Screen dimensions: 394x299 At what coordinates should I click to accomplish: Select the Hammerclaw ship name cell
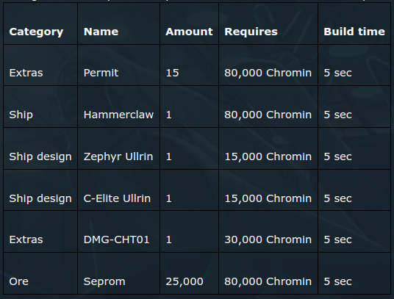coord(118,107)
